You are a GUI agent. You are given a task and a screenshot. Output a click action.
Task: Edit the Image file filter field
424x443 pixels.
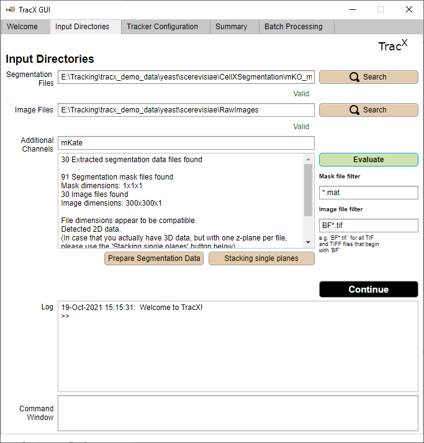click(368, 226)
